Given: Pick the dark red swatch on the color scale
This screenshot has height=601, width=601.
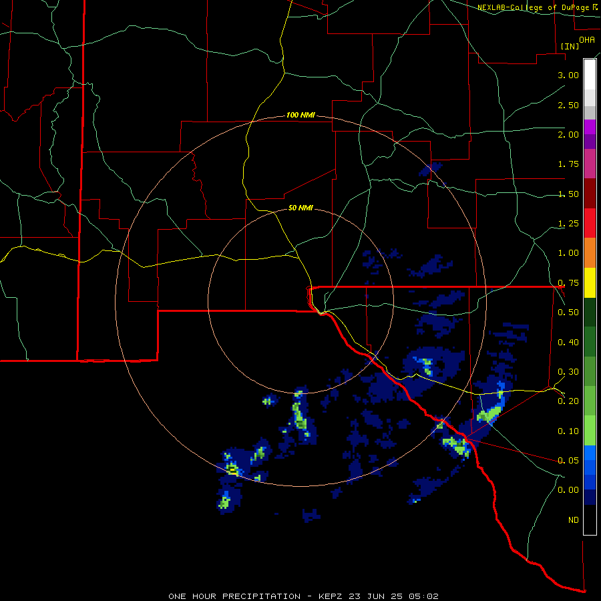Looking at the screenshot, I should click(x=590, y=194).
